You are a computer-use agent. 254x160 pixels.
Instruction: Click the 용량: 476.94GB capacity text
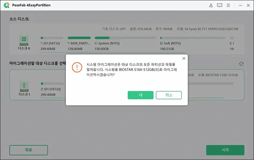pyautogui.click(x=141, y=29)
